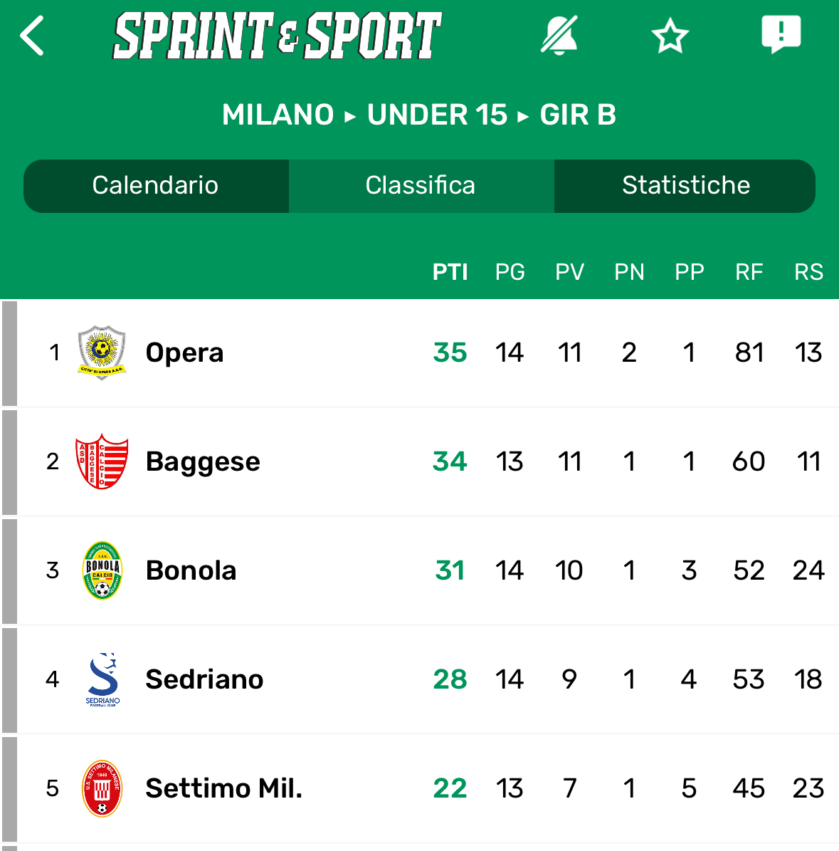
Task: Switch to the Calendario tab
Action: pos(155,186)
